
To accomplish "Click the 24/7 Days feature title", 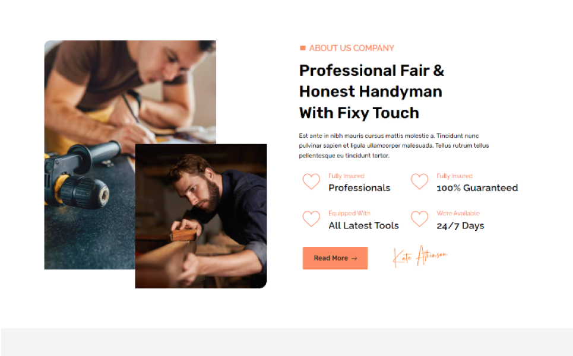I will click(460, 225).
